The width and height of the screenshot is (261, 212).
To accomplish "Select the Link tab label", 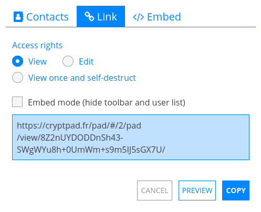I will (x=107, y=17).
